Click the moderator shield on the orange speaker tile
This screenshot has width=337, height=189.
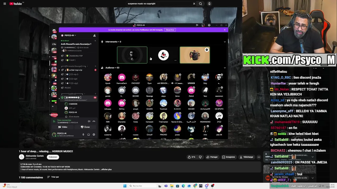(207, 50)
